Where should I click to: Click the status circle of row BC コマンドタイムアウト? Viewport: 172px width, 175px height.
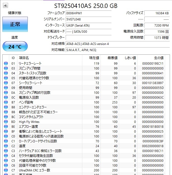click(6, 117)
